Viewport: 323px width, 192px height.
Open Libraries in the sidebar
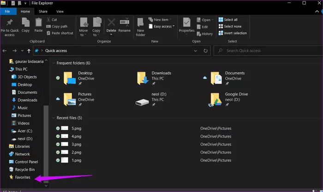pyautogui.click(x=19, y=147)
